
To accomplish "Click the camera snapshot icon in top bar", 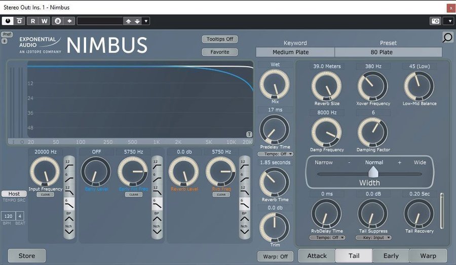I will tap(435, 21).
